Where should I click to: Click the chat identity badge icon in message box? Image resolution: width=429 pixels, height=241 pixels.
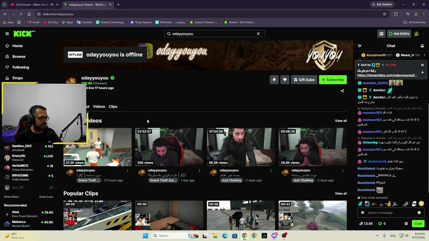(x=363, y=213)
